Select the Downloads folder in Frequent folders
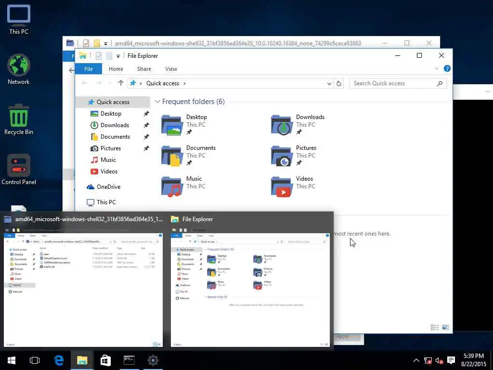 [298, 125]
